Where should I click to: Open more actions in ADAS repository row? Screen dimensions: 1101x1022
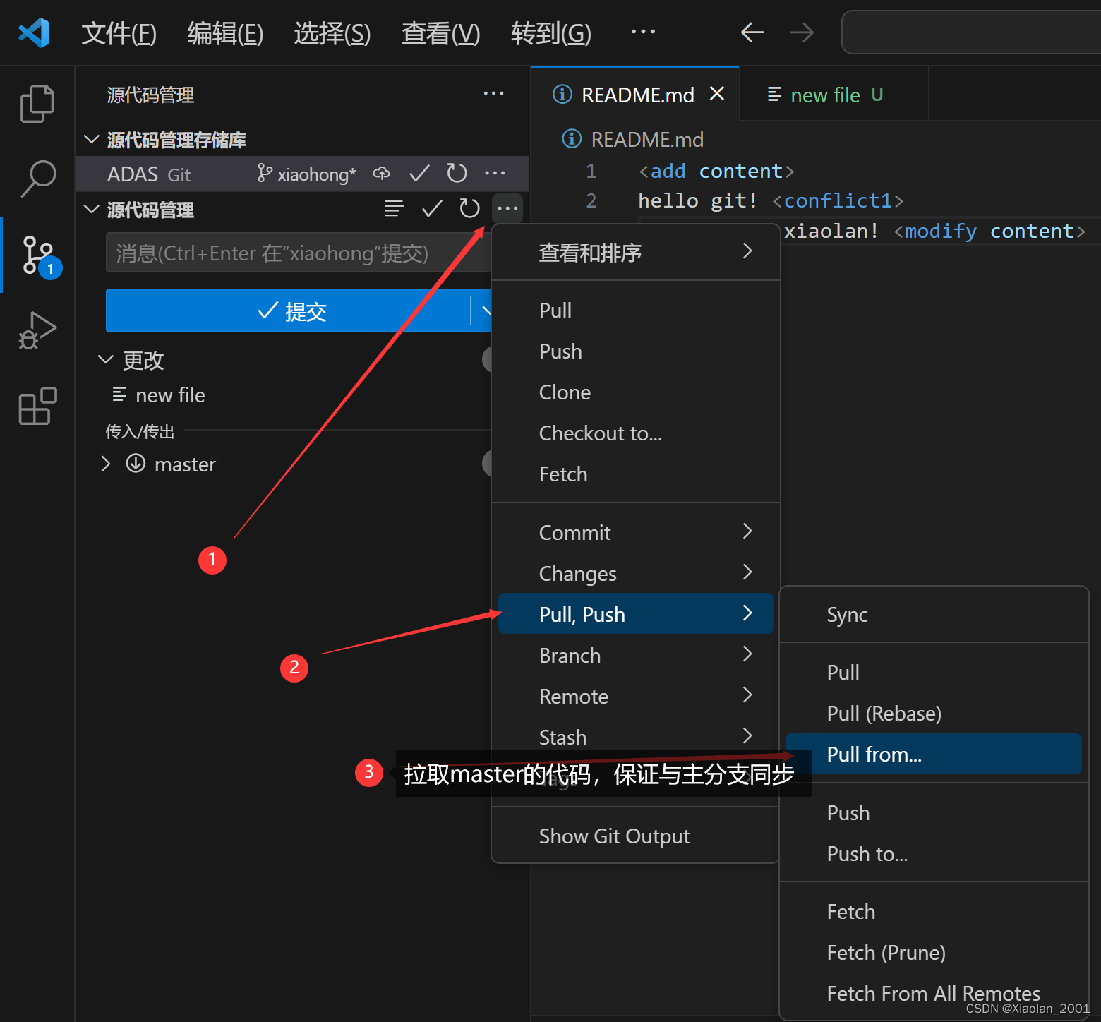click(x=495, y=174)
